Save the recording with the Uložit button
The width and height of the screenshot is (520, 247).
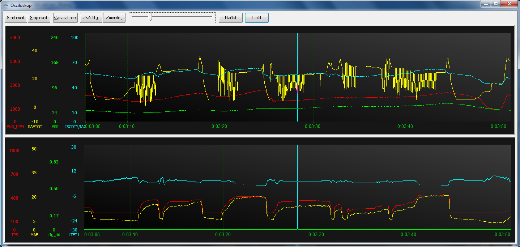coord(256,18)
